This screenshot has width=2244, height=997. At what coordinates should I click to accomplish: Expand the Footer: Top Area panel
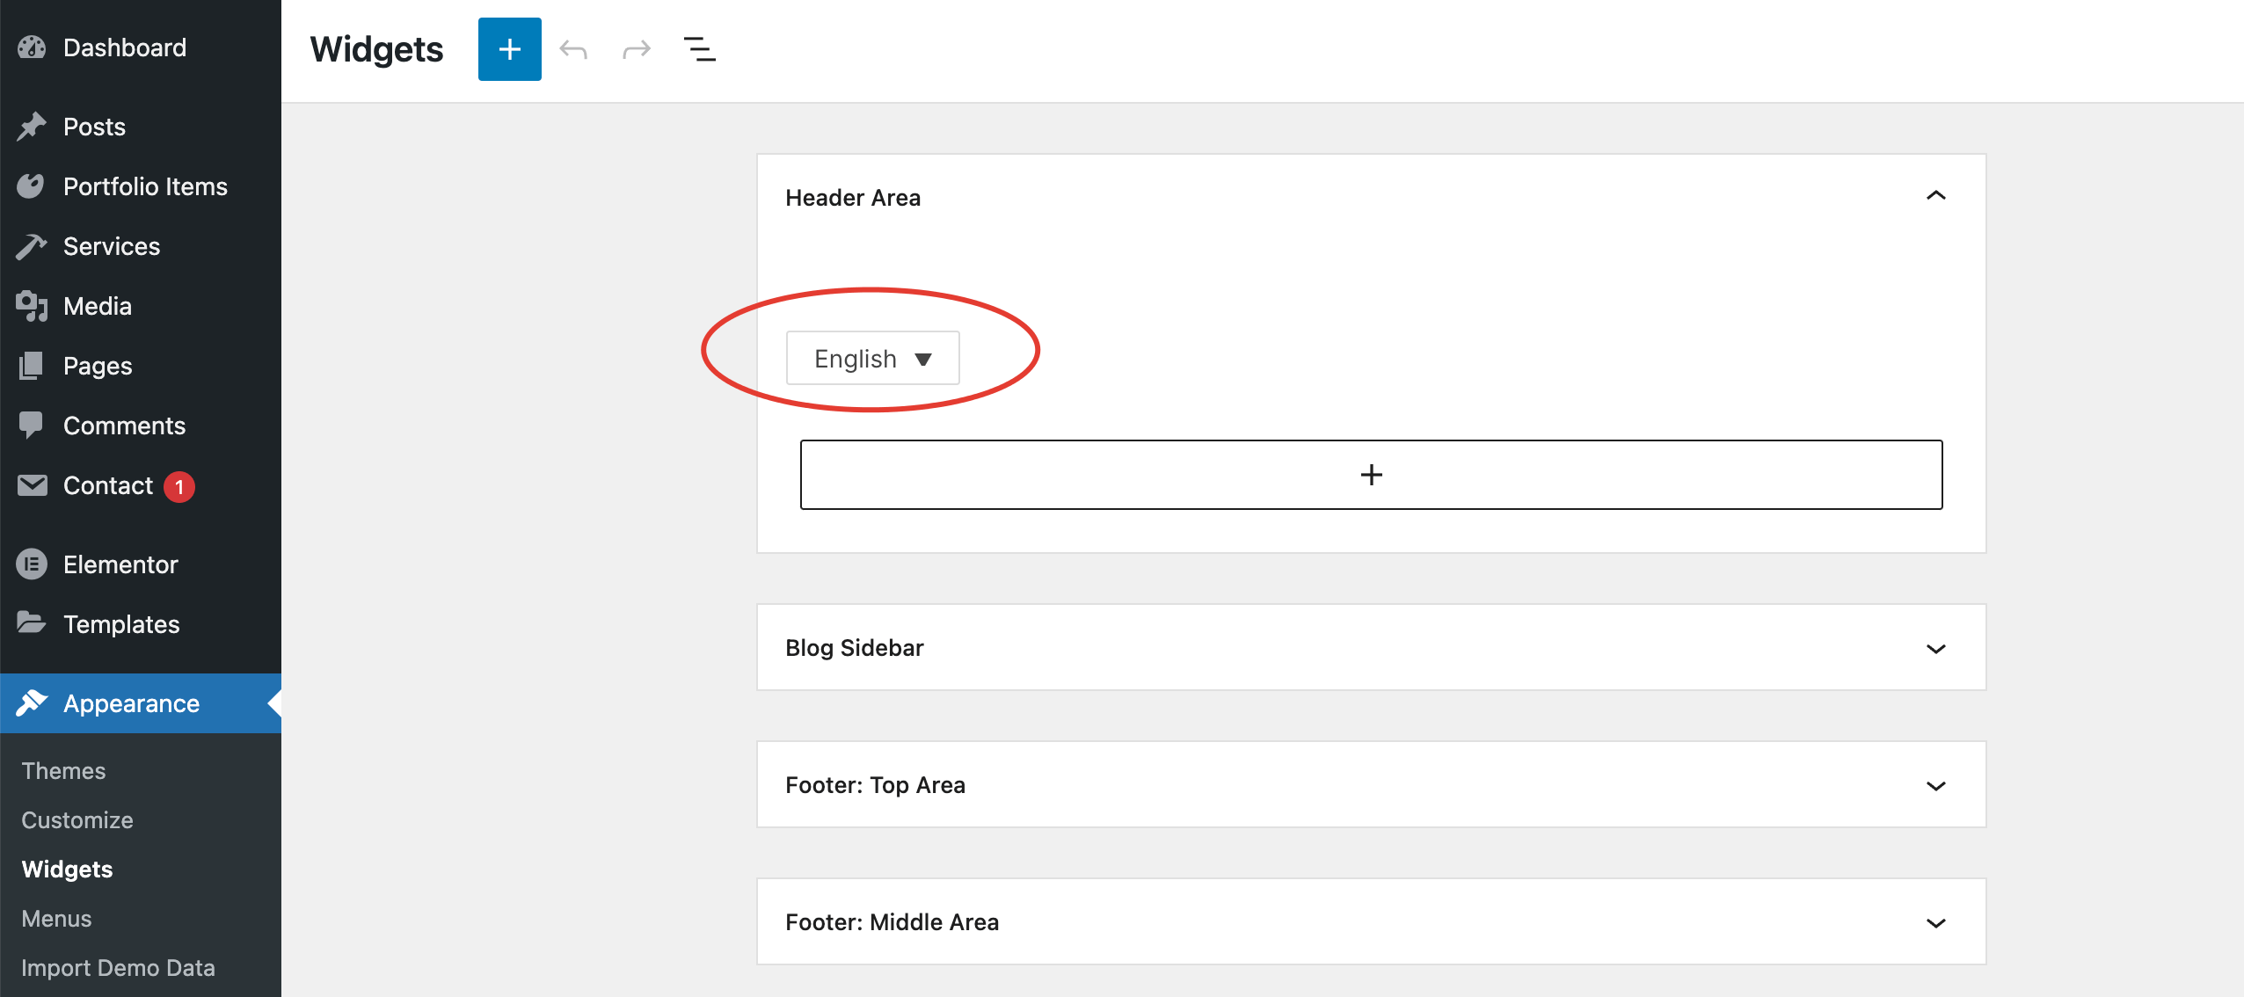tap(1935, 786)
